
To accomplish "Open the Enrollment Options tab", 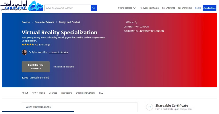I will point(85,93).
